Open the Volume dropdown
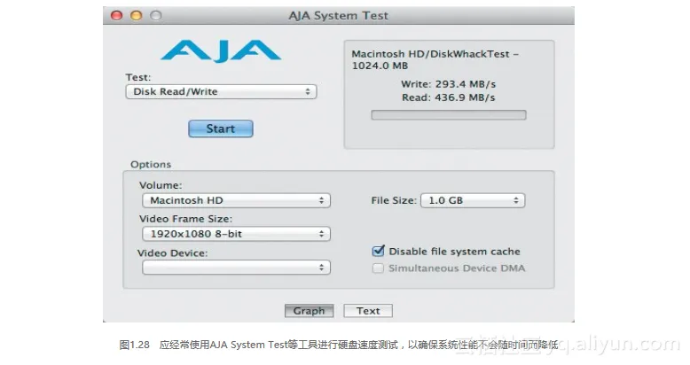 coord(235,201)
